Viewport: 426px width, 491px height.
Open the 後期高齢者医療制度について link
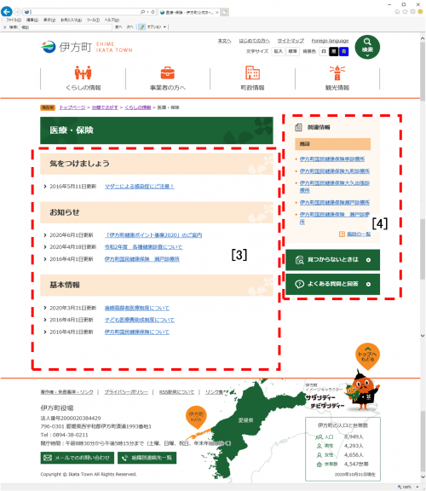(x=137, y=308)
